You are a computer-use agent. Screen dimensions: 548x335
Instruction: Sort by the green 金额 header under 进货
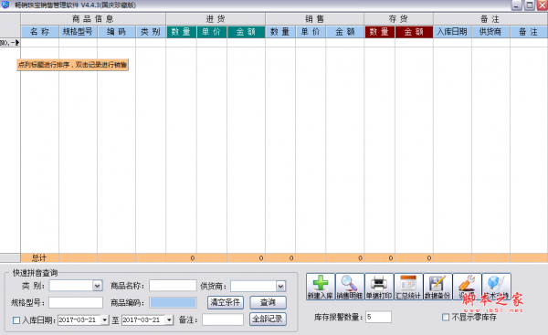pyautogui.click(x=246, y=32)
